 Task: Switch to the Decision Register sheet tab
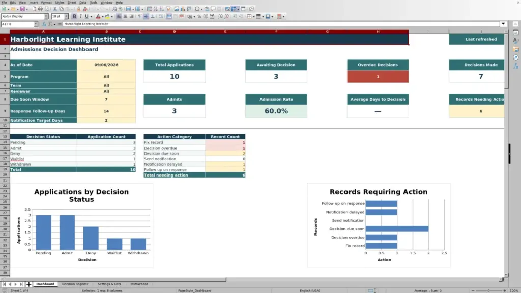click(75, 284)
